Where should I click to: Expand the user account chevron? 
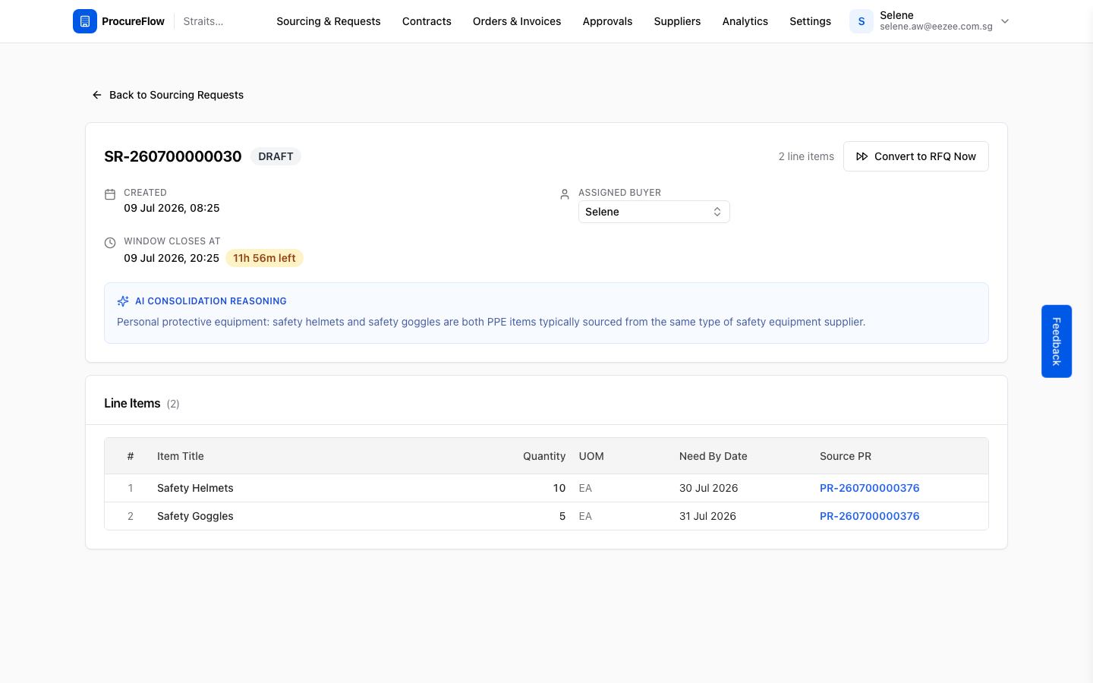pos(1005,21)
